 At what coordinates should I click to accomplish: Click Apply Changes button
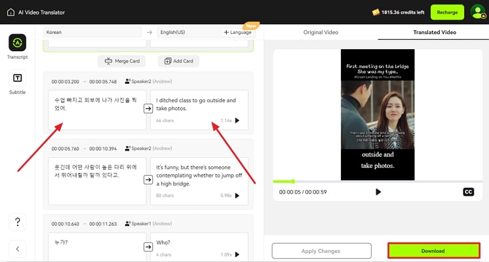point(322,251)
